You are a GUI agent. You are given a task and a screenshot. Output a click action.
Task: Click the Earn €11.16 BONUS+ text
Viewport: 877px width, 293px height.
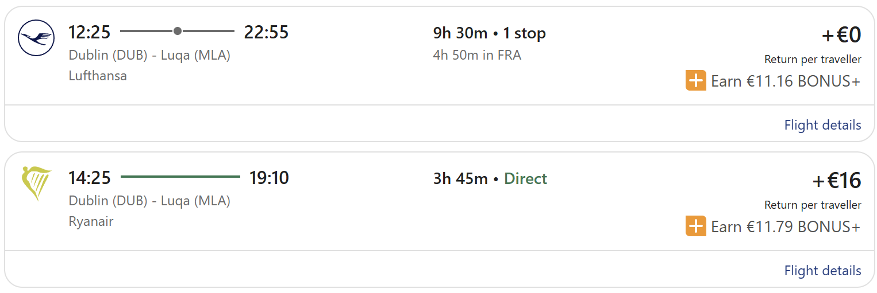coord(785,81)
